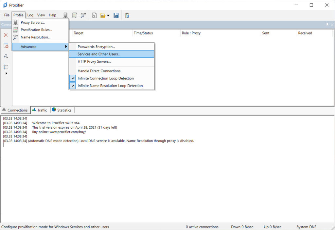The height and width of the screenshot is (230, 335).
Task: Click the trial version expires log line
Action: 75,127
